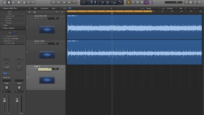
Task: Open the Drag mode X-Fade dropdown
Action: pyautogui.click(x=172, y=8)
